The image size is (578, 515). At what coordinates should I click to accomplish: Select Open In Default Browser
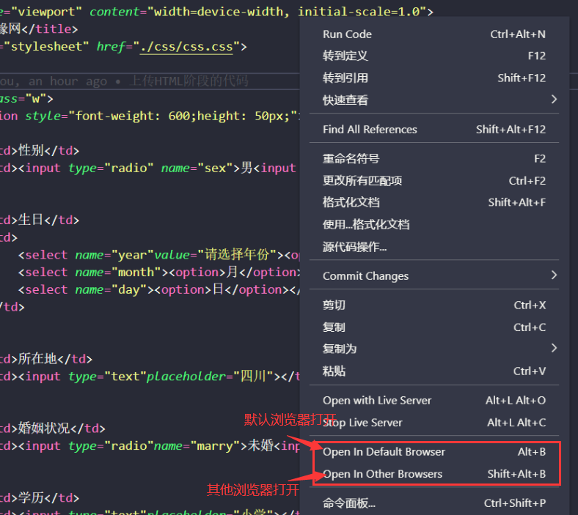[434, 452]
